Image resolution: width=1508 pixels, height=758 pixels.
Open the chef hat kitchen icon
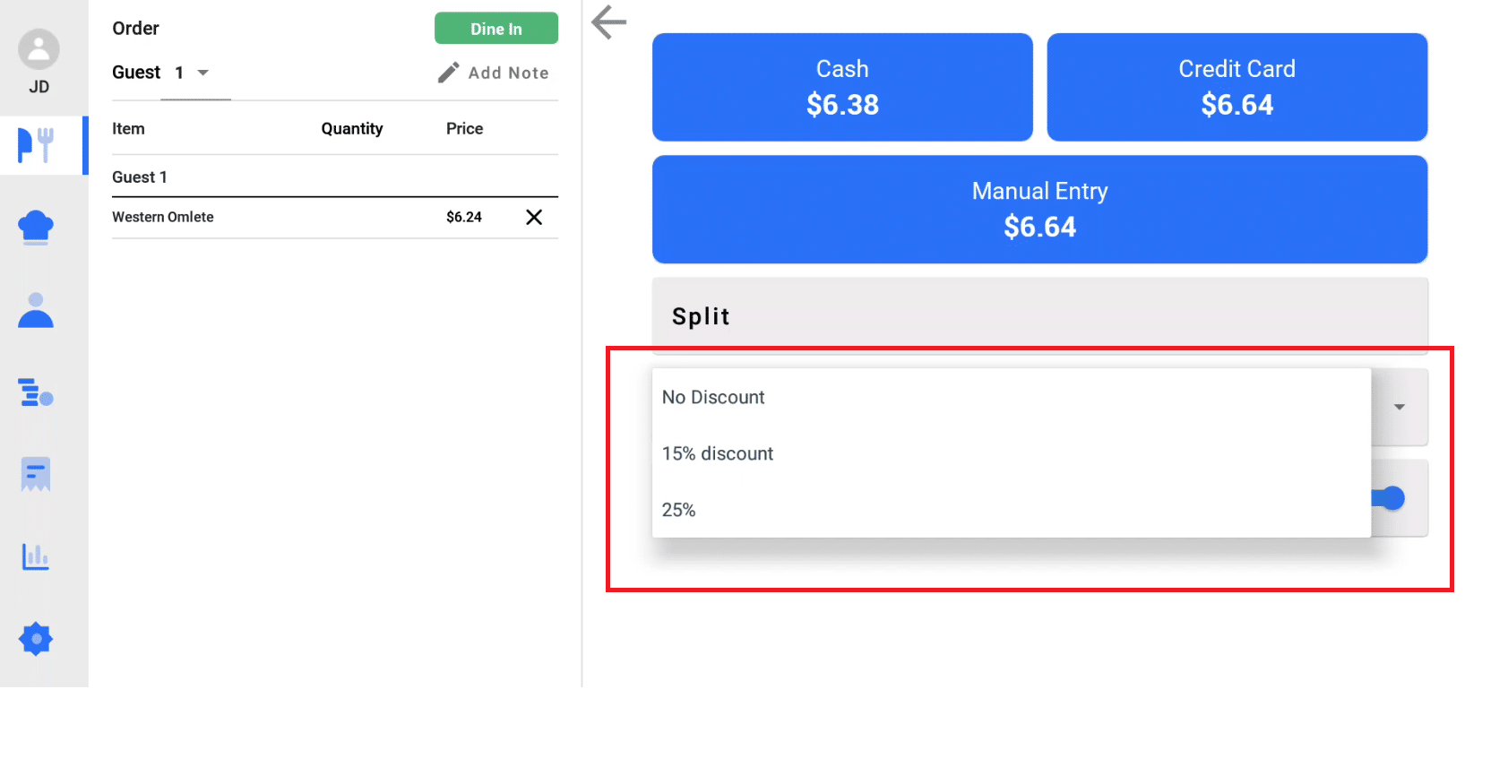[36, 228]
